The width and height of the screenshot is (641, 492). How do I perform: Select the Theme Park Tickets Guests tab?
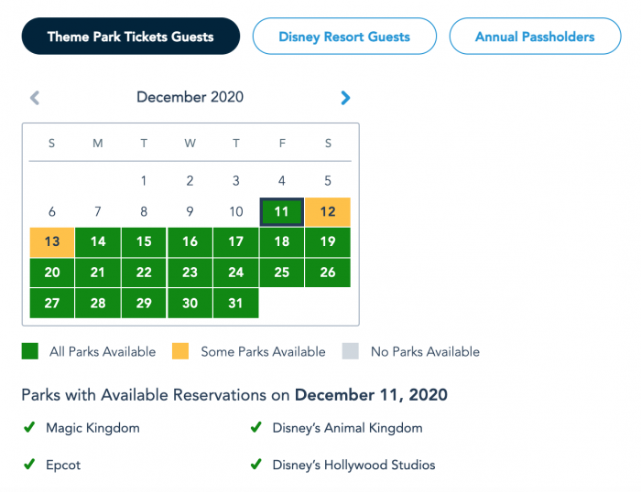coord(131,37)
